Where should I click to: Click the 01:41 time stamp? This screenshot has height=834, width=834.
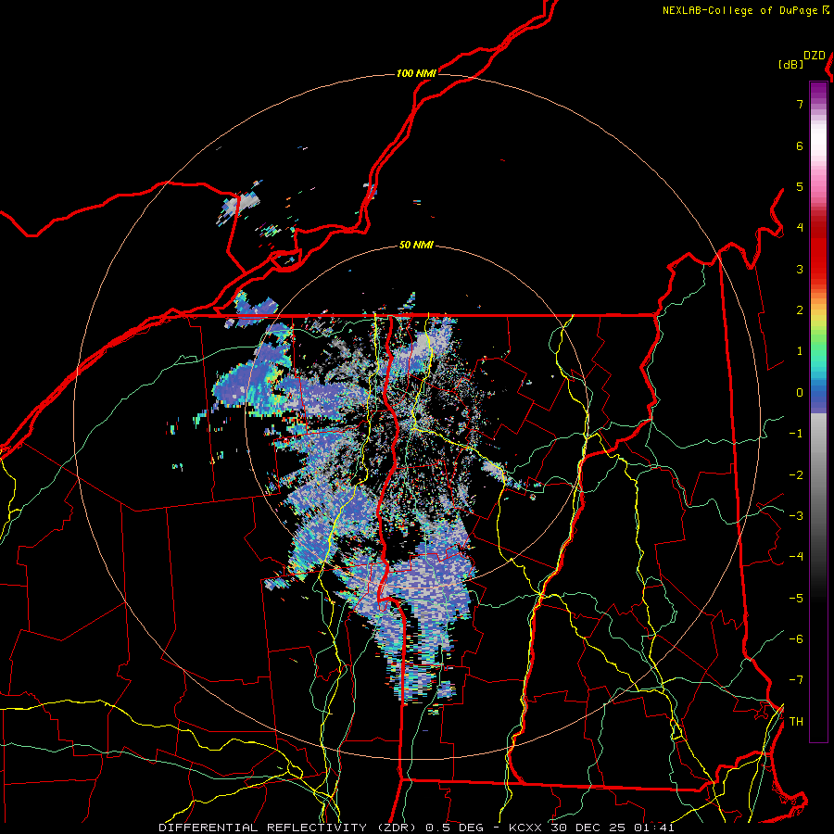pos(653,828)
